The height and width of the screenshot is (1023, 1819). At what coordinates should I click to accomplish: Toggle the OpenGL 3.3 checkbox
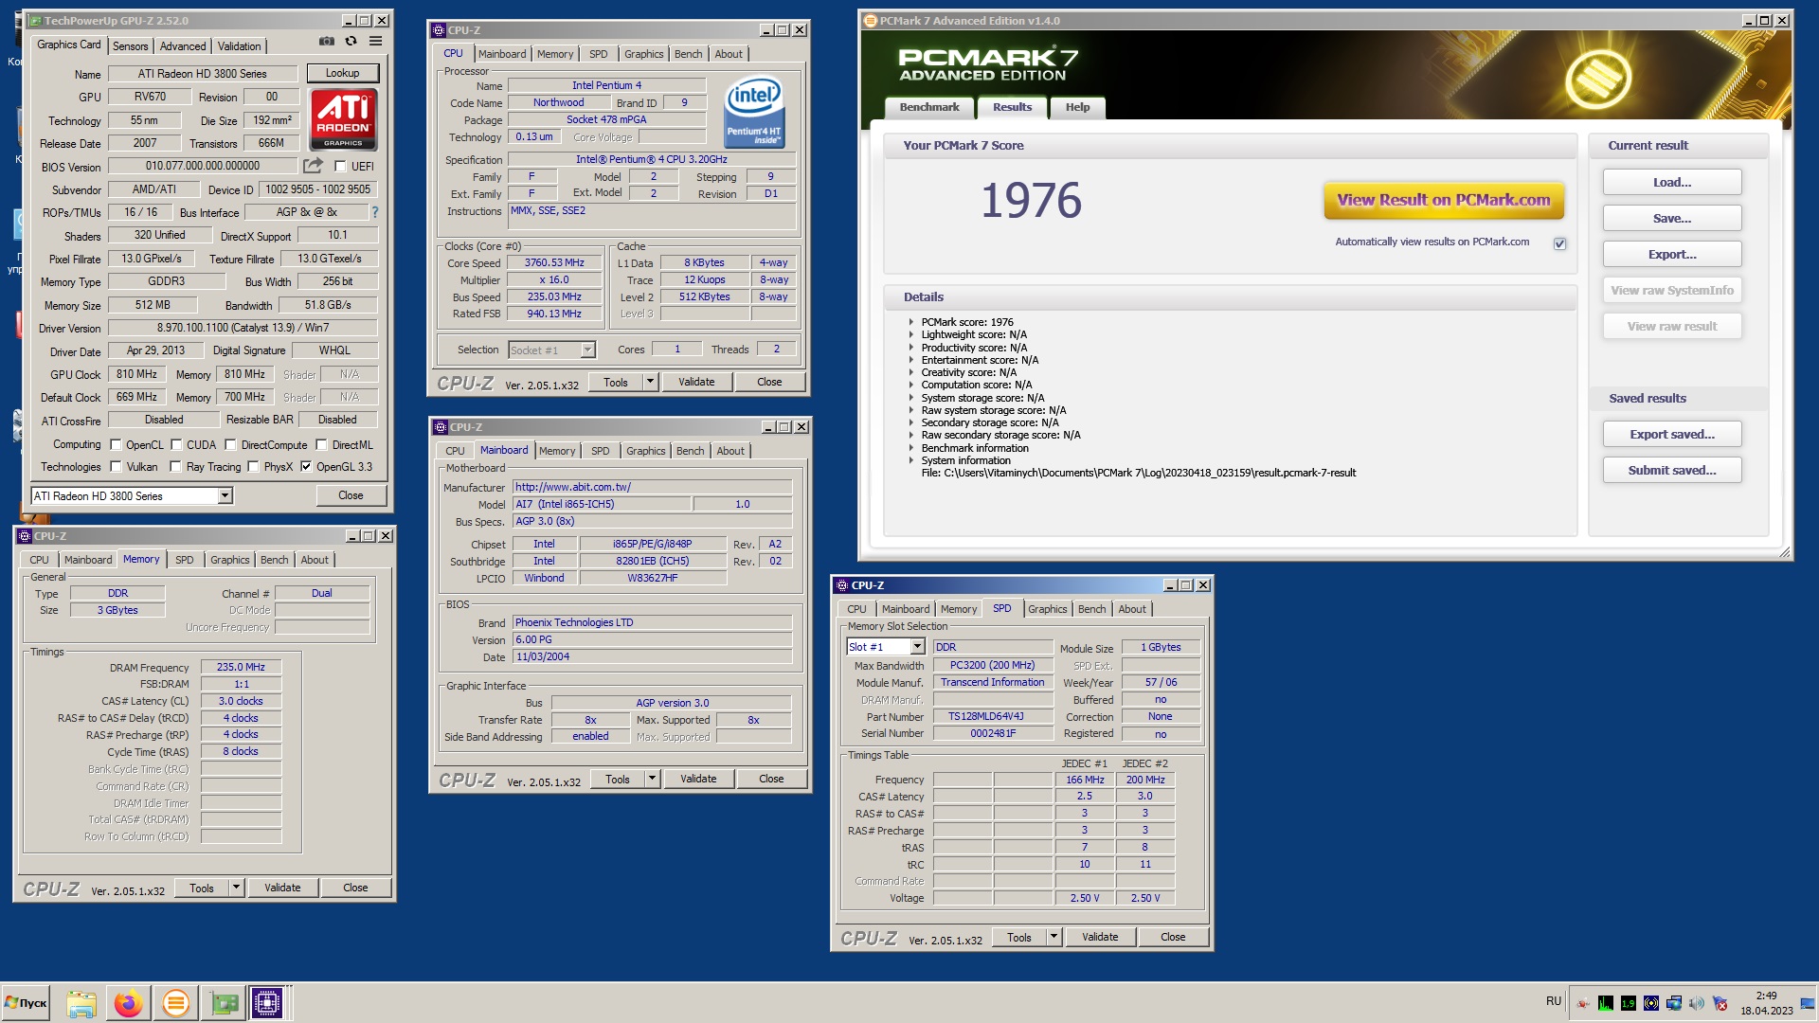(x=306, y=466)
